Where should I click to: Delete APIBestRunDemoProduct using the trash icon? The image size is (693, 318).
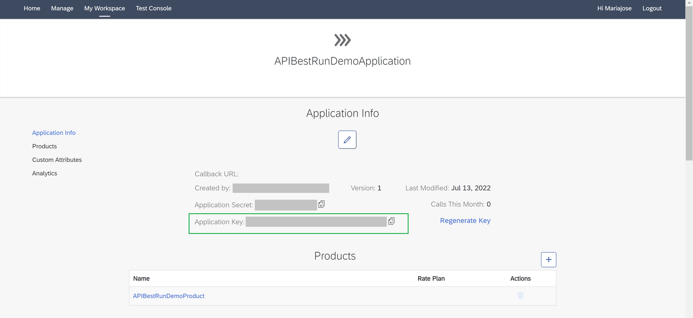point(520,295)
